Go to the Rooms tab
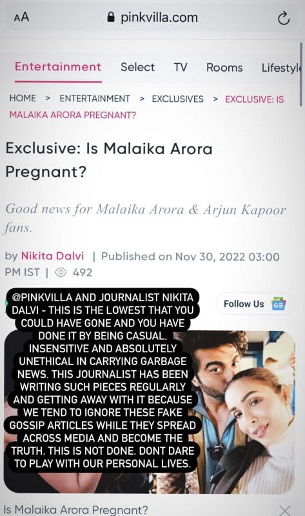Screen dimensions: 305x516 (x=224, y=68)
